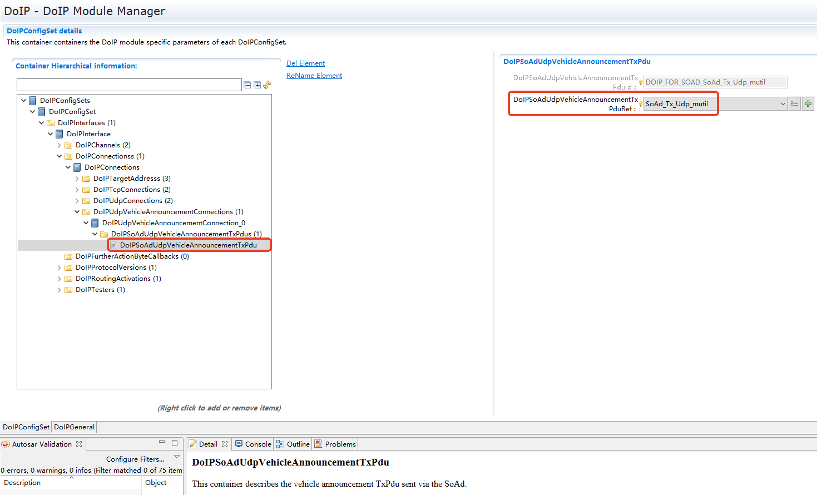Open the PduRef combo box dropdown
Viewport: 817px width, 495px height.
(783, 104)
